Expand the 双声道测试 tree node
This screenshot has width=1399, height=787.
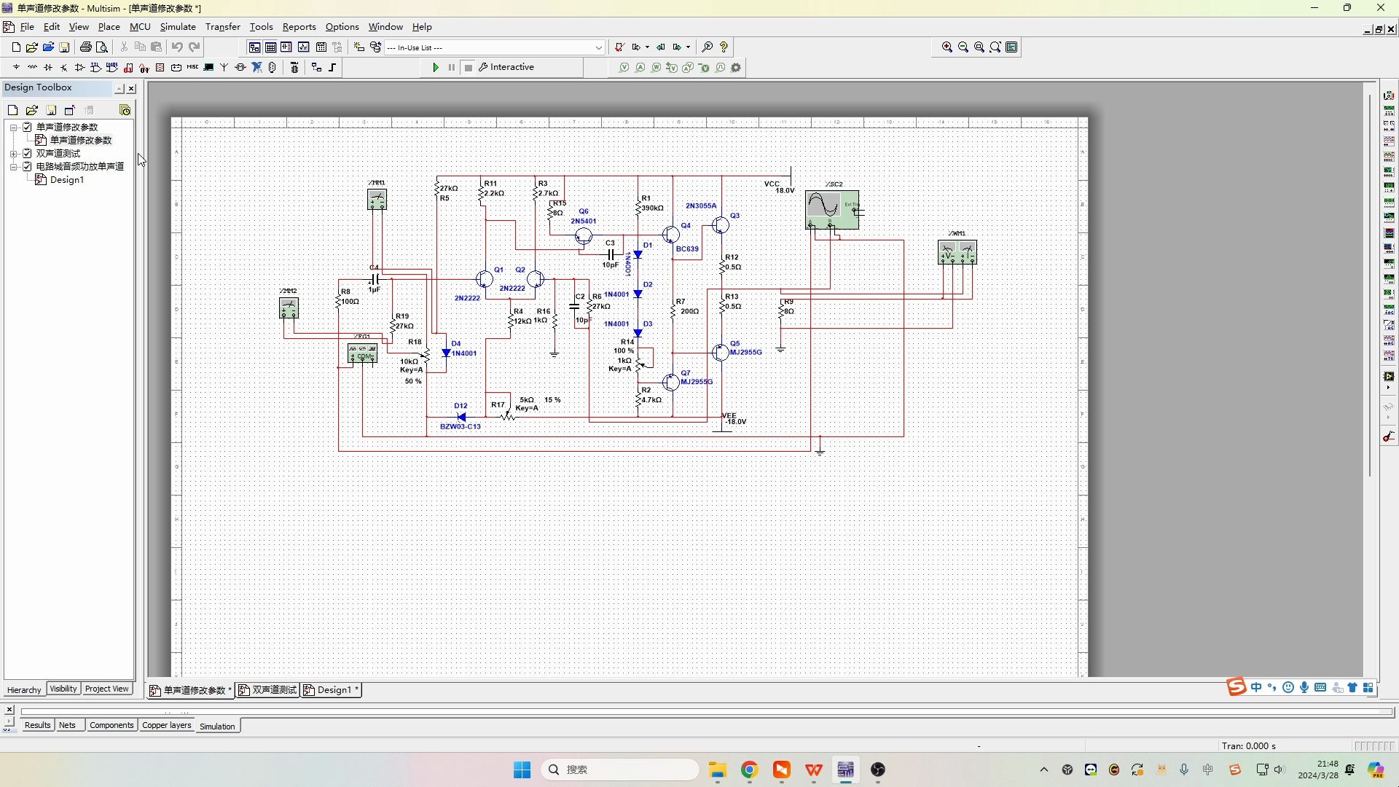(x=13, y=153)
